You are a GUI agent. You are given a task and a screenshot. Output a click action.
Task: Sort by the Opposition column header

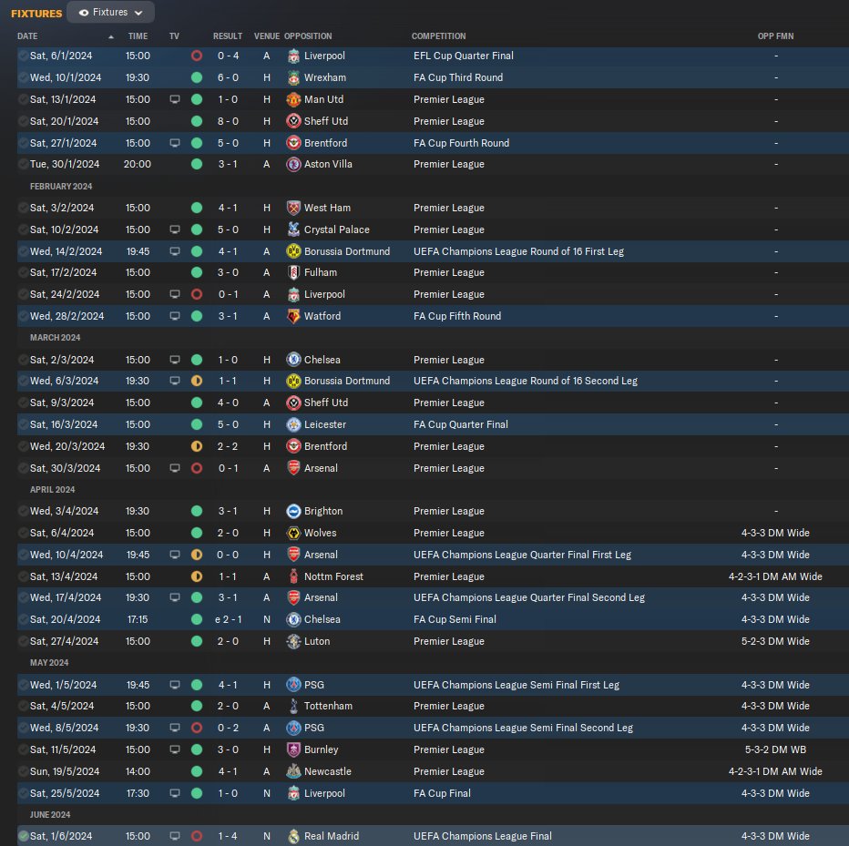[308, 36]
